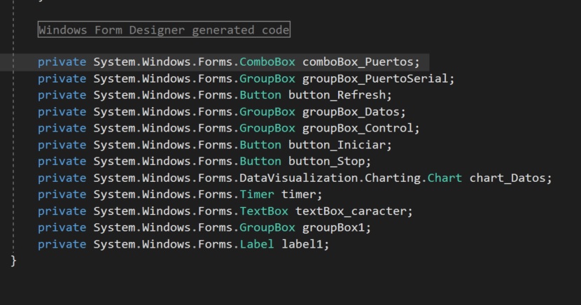Screen dimensions: 581x305
Task: Select the Label type name
Action: (257, 244)
